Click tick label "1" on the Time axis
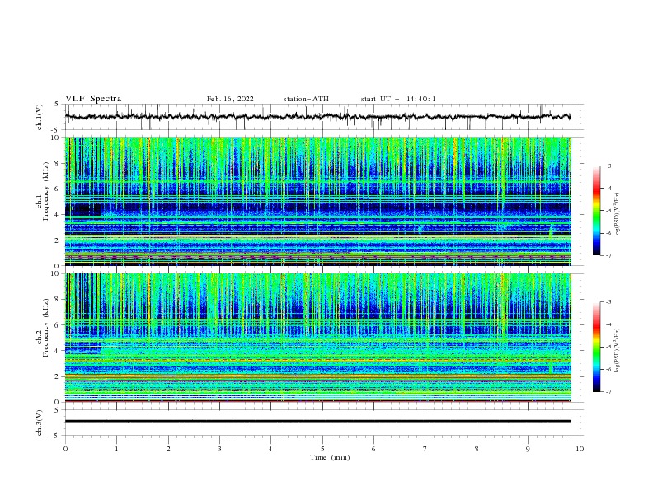Screen dimensions: 653x504 coord(116,449)
